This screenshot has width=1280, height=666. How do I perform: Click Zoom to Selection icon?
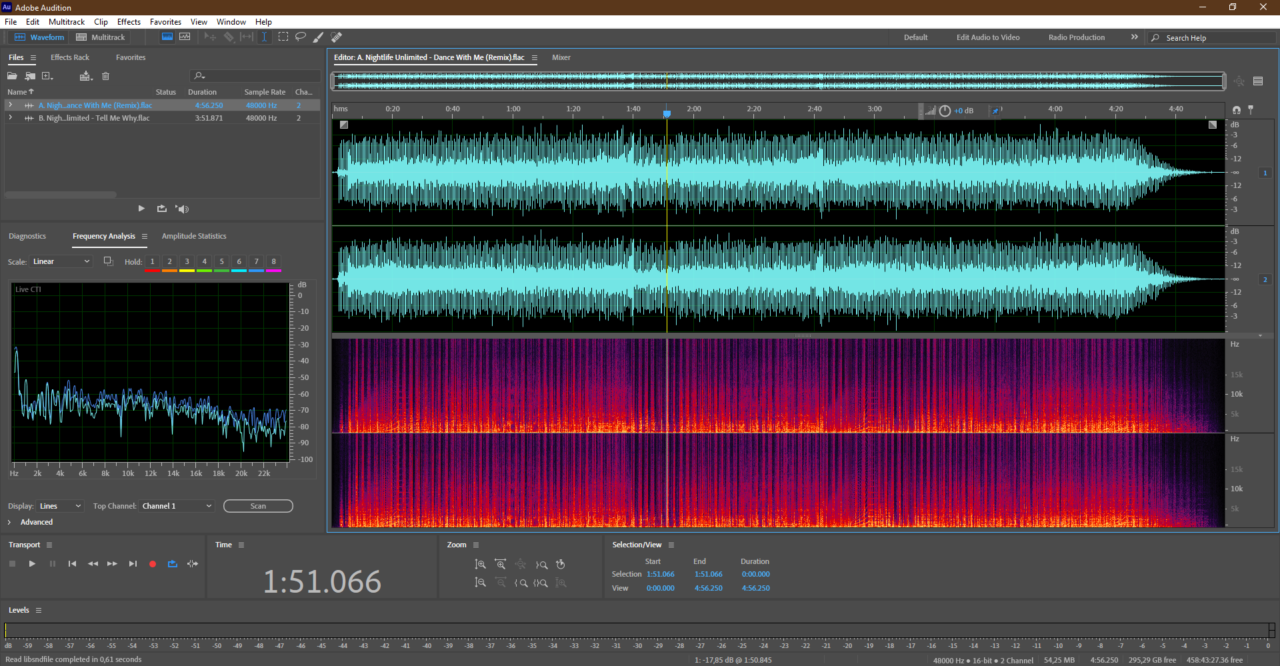[x=541, y=583]
